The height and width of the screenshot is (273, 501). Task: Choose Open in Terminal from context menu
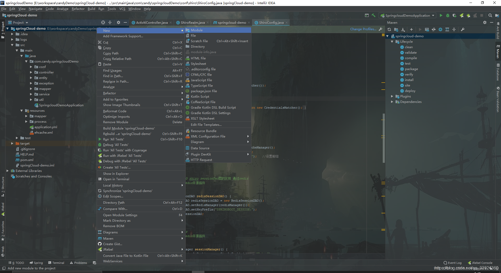pyautogui.click(x=141, y=179)
